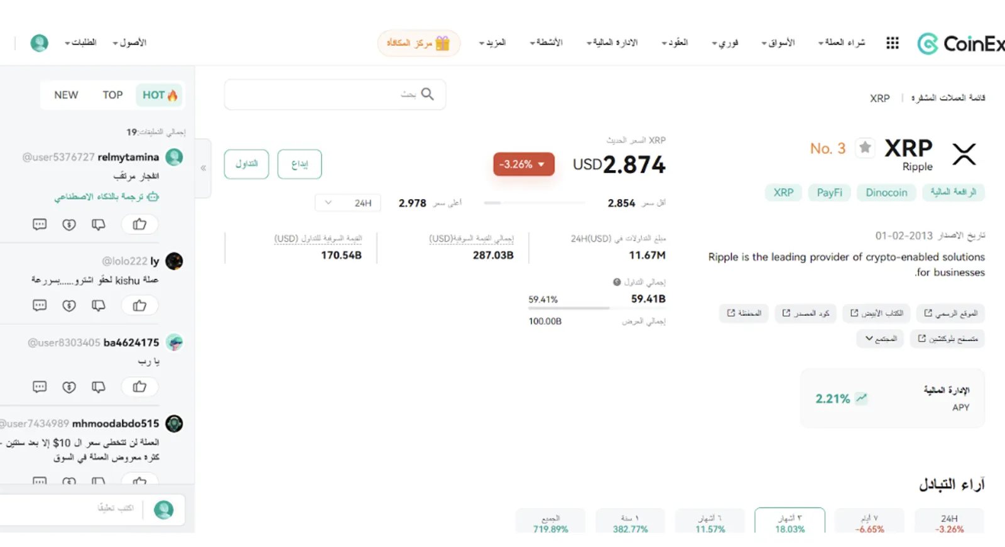Focus the coin search field
Image resolution: width=1005 pixels, height=547 pixels.
tap(335, 94)
